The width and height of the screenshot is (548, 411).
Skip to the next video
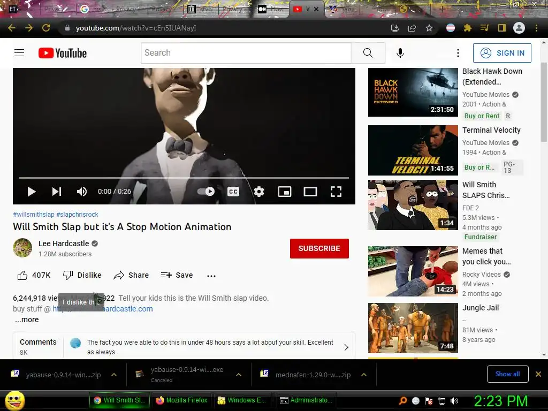point(57,192)
